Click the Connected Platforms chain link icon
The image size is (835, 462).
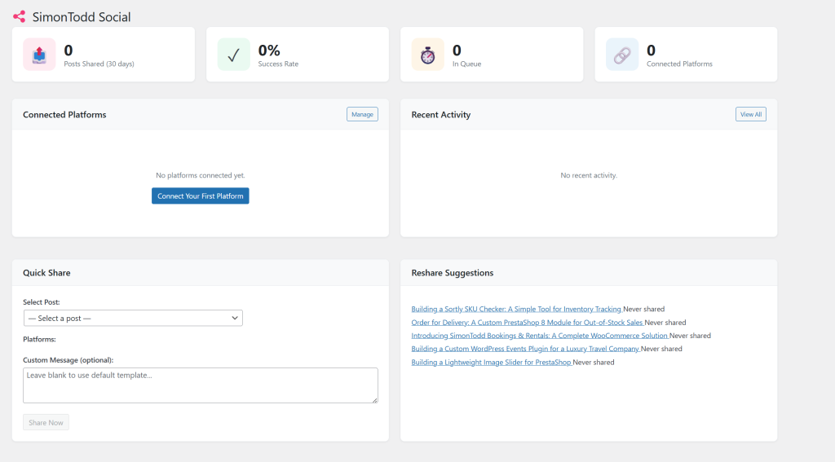tap(621, 55)
